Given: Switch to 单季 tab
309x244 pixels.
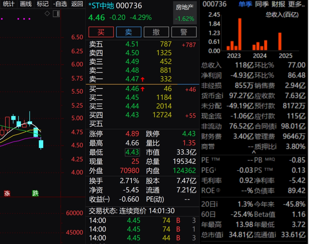Looking at the screenshot, I should pyautogui.click(x=245, y=4).
